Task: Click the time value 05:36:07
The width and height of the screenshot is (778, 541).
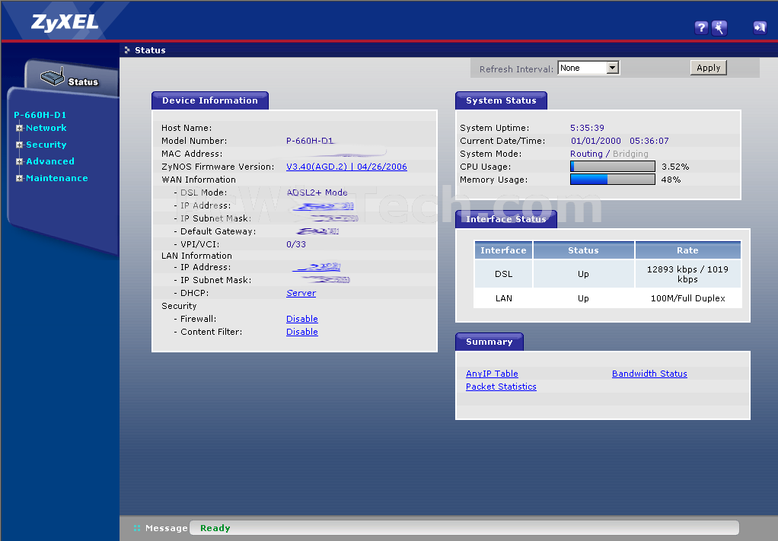Action: 649,141
